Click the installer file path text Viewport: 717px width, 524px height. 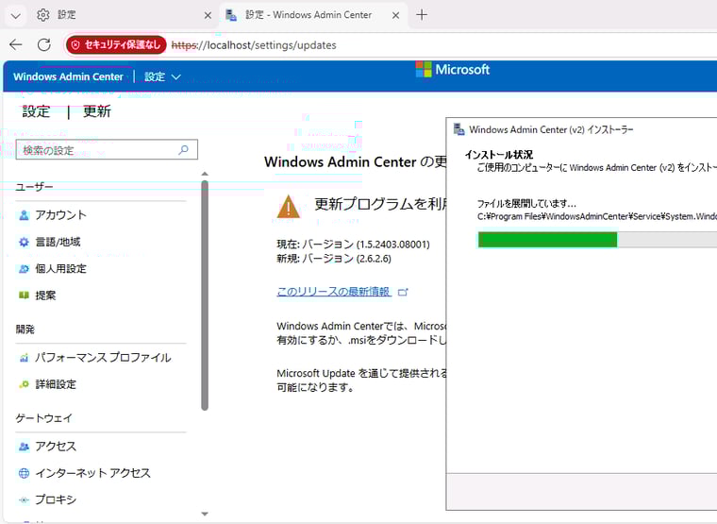597,216
